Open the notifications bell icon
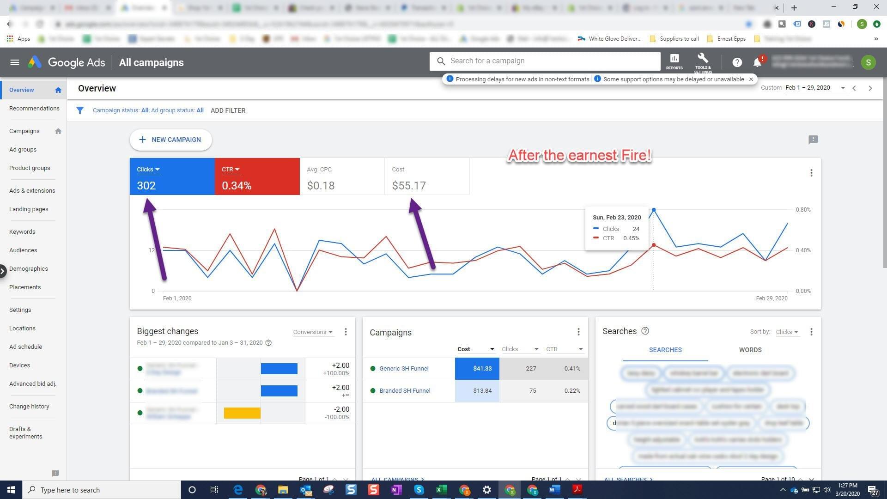This screenshot has height=499, width=887. pos(758,62)
